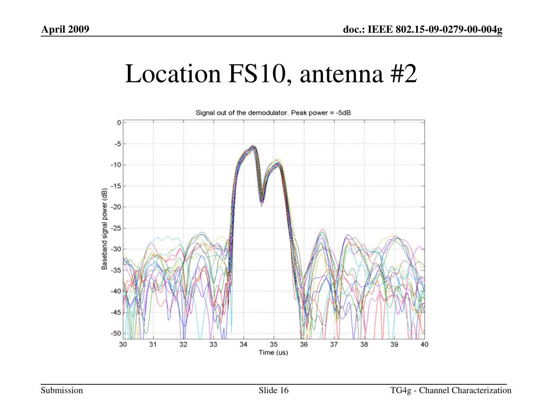Click the y-axis tick label 0

(119, 122)
